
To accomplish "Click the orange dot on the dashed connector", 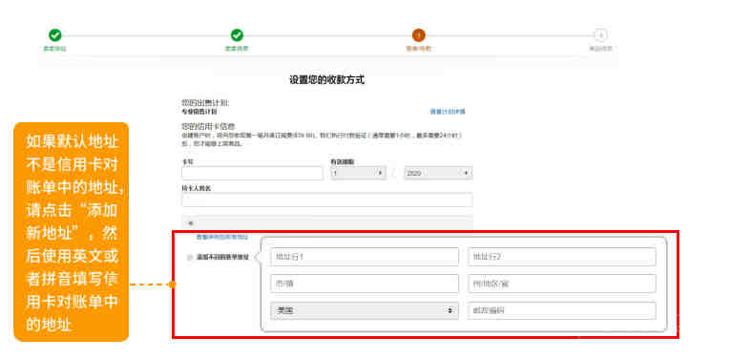I will [x=172, y=285].
